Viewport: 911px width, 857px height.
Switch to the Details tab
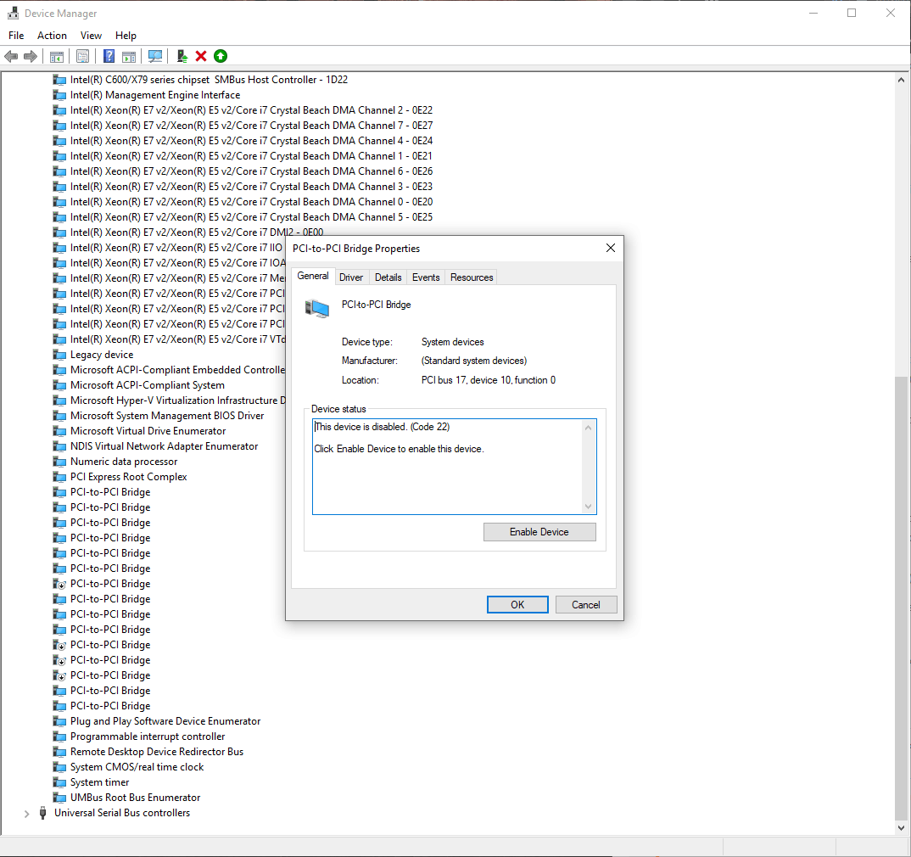coord(388,277)
